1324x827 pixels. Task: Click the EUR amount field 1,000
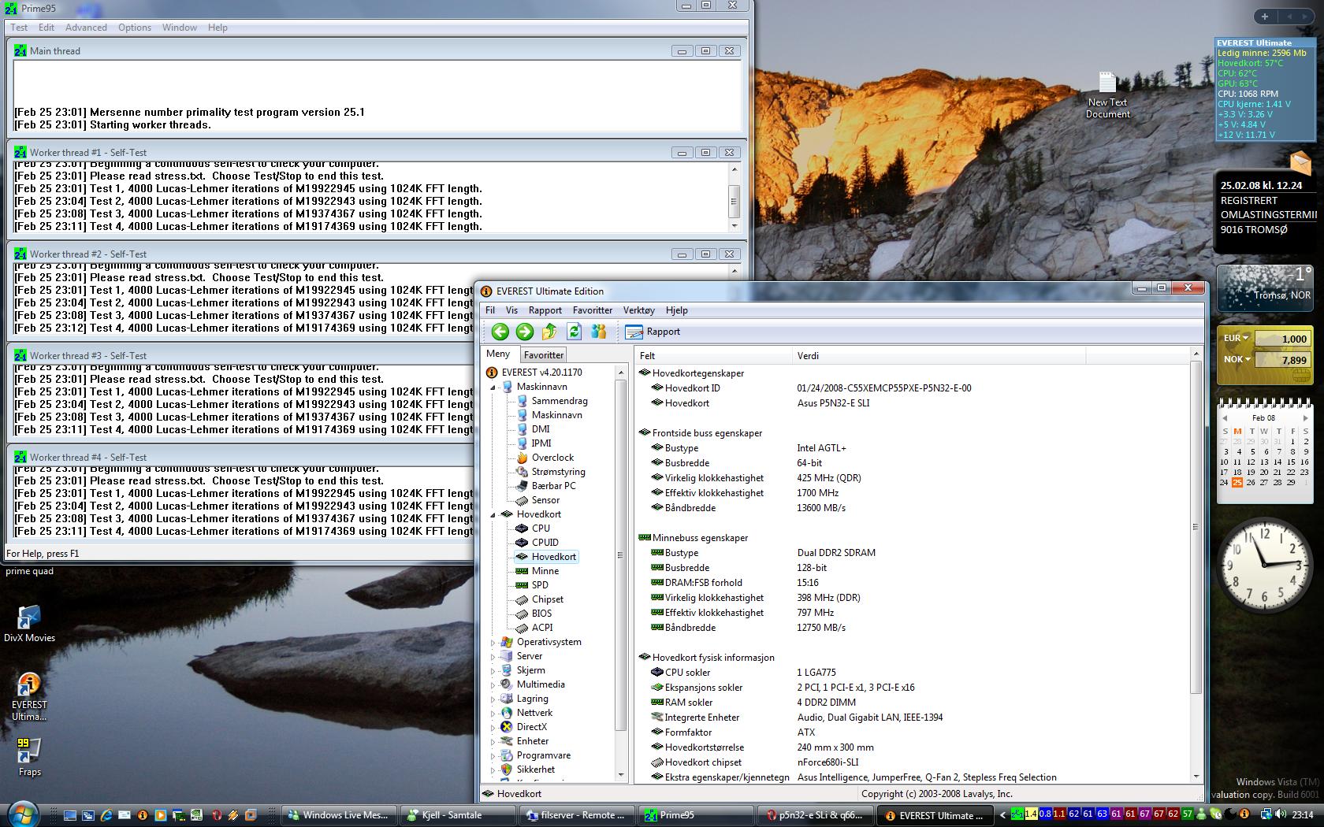tap(1281, 339)
